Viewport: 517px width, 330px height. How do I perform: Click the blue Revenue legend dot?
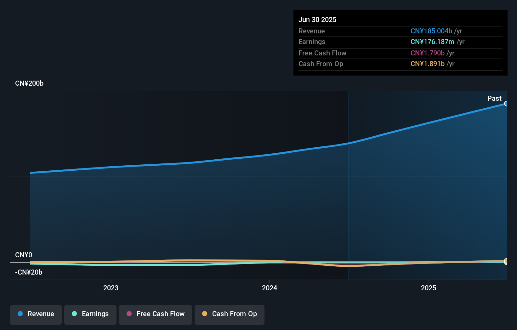pos(20,314)
